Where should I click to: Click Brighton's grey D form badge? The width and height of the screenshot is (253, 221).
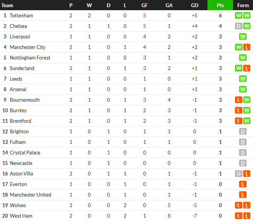pyautogui.click(x=243, y=131)
